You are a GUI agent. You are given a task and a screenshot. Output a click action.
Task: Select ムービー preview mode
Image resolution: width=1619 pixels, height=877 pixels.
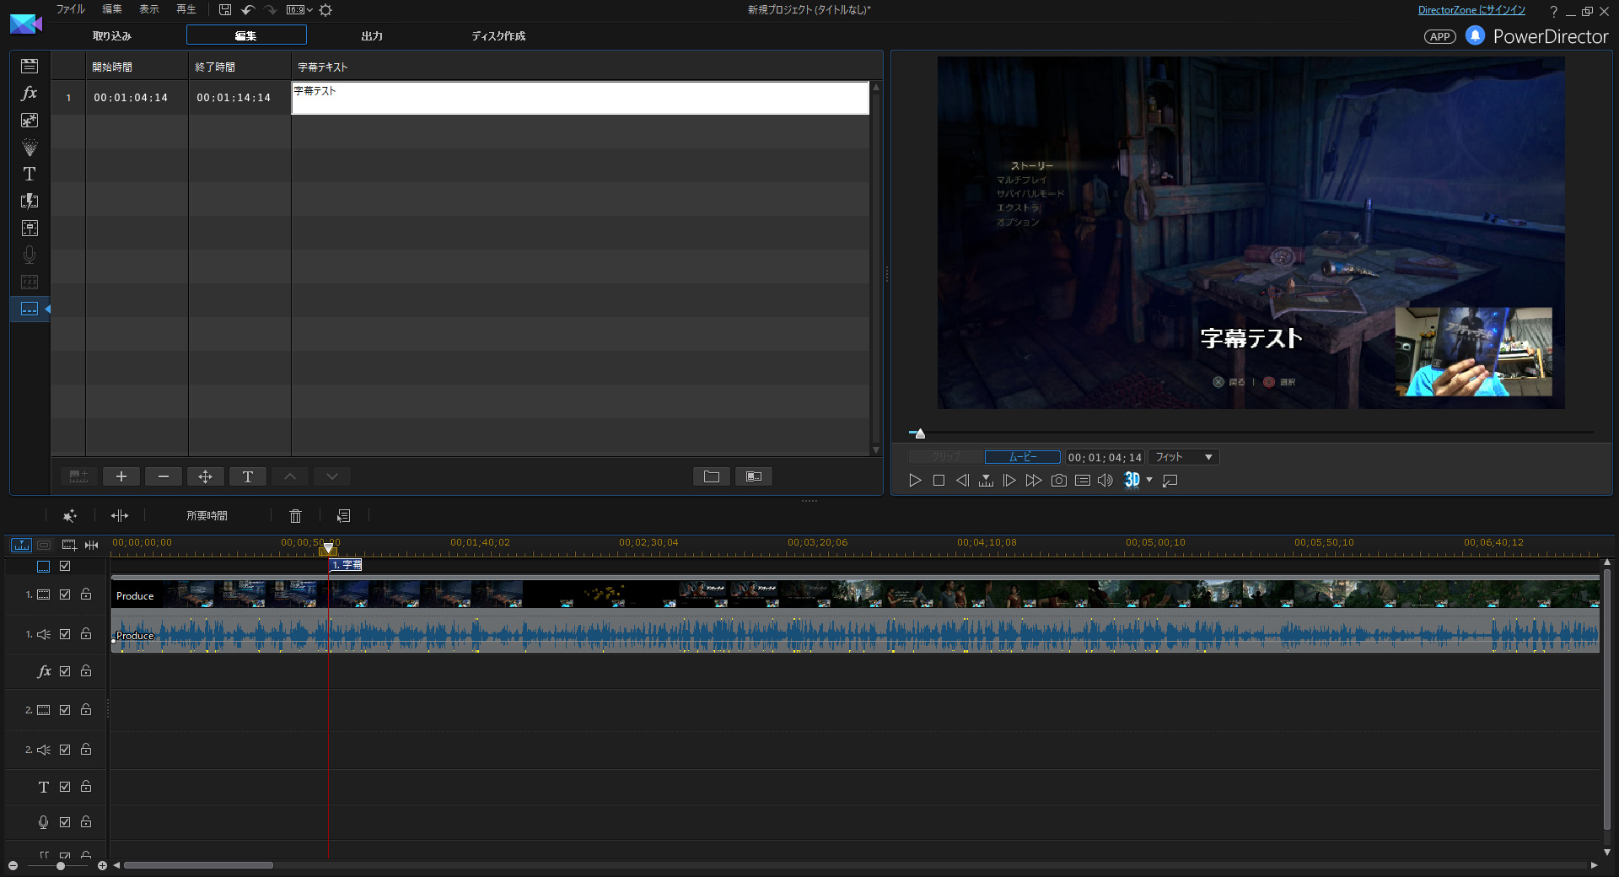click(1023, 457)
